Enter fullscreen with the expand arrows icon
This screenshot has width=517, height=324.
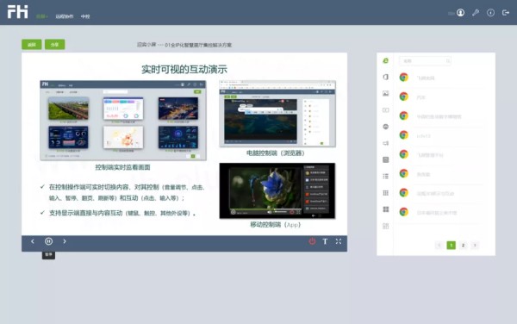(x=339, y=241)
